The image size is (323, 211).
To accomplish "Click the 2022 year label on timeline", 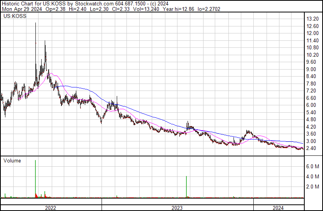I will tap(51, 208).
